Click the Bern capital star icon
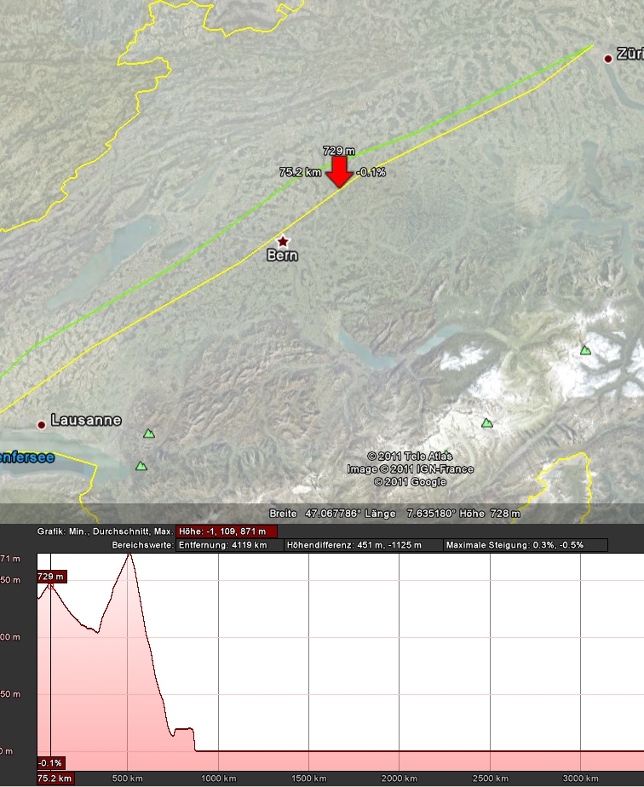This screenshot has height=787, width=644. (283, 241)
